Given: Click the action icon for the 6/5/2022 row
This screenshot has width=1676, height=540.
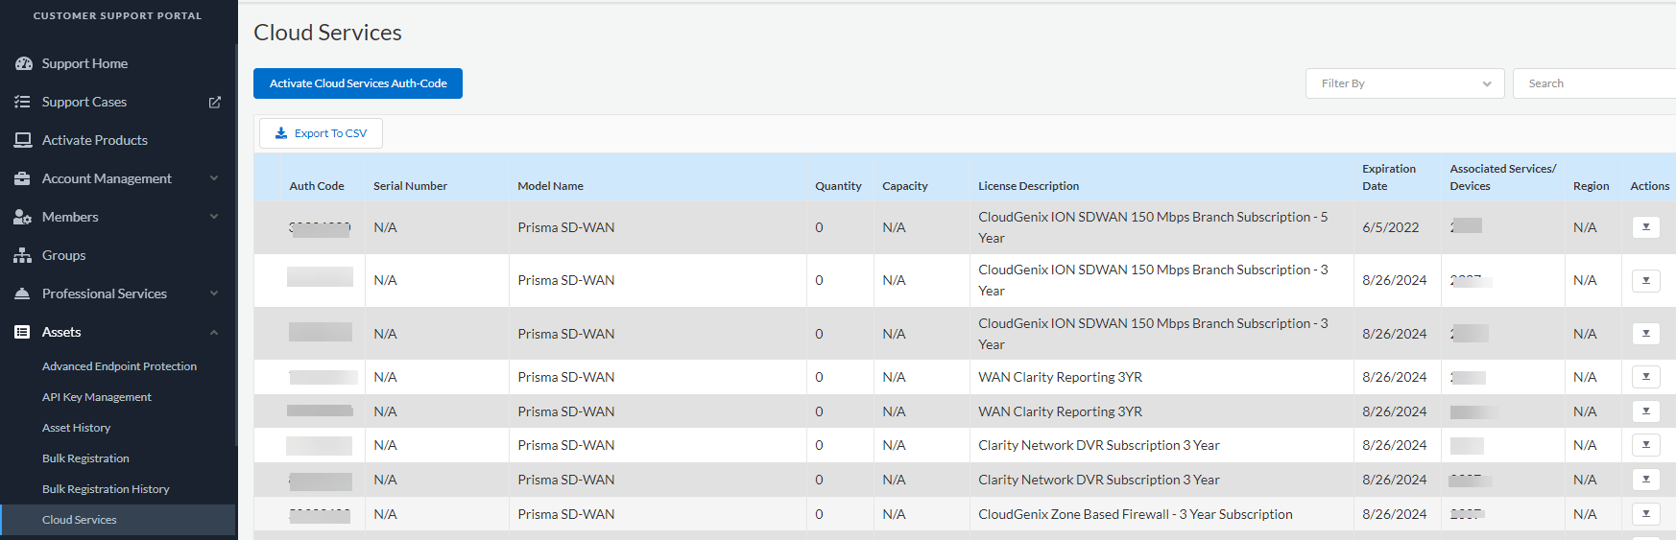Looking at the screenshot, I should pos(1645,227).
